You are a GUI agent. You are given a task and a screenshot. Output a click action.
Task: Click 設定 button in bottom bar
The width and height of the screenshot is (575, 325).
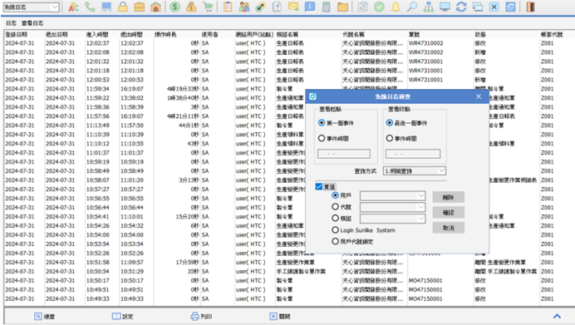pos(122,316)
